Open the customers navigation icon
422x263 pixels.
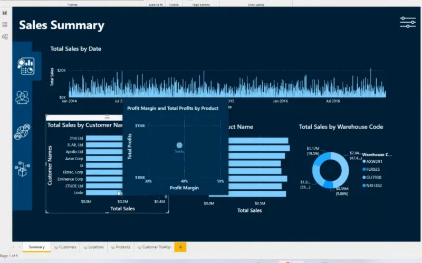point(22,98)
